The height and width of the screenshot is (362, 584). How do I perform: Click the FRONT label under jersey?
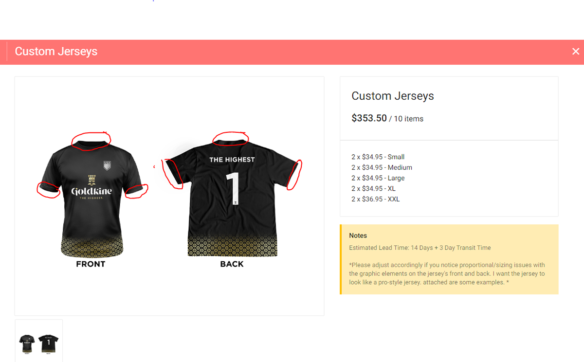point(91,264)
